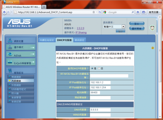
Task: Click the page scrollbar down arrow
Action: click(160, 117)
